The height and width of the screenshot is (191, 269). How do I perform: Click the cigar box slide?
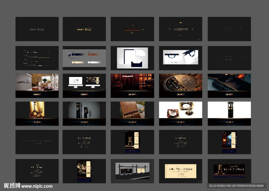[x=132, y=110]
